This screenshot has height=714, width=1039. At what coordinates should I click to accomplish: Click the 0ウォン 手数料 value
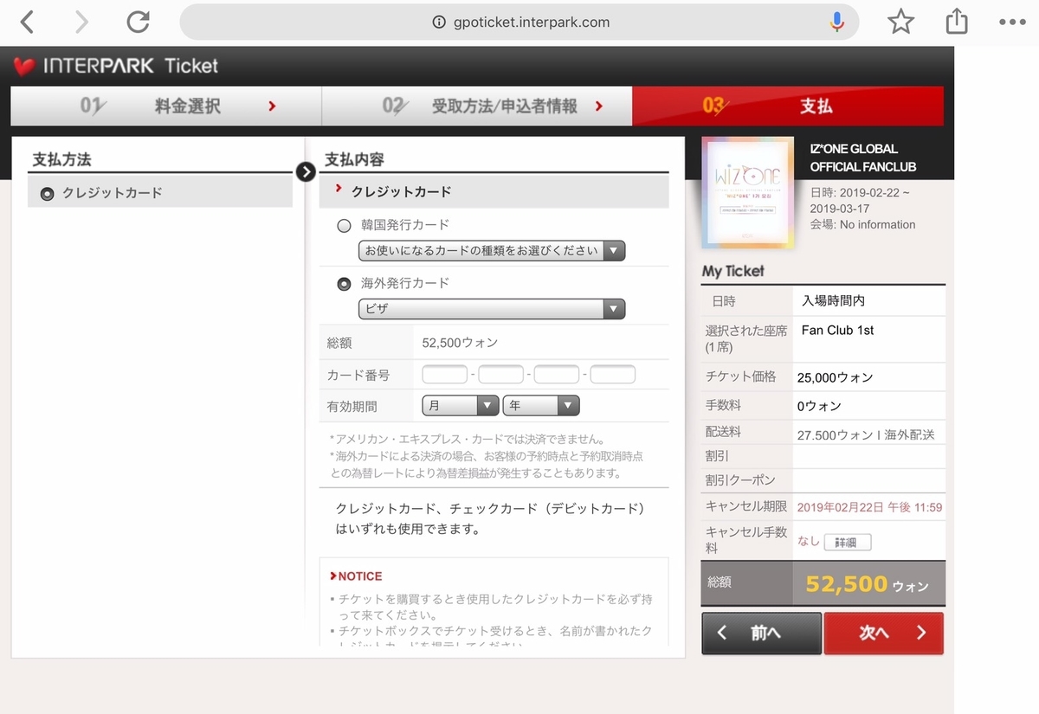[x=819, y=406]
